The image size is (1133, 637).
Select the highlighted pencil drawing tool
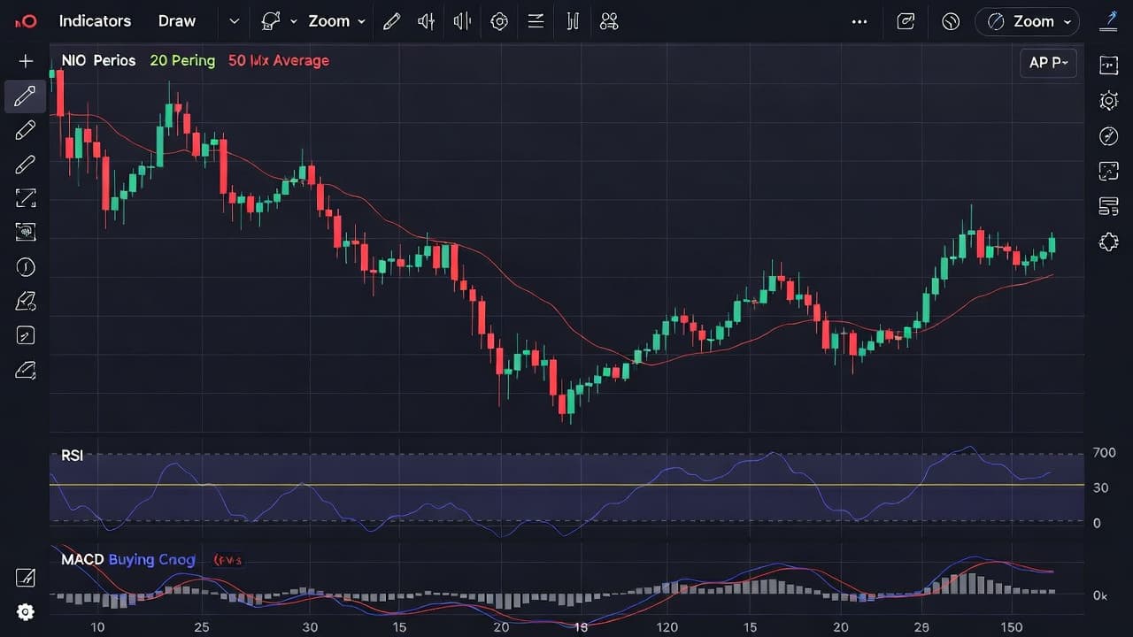coord(26,96)
